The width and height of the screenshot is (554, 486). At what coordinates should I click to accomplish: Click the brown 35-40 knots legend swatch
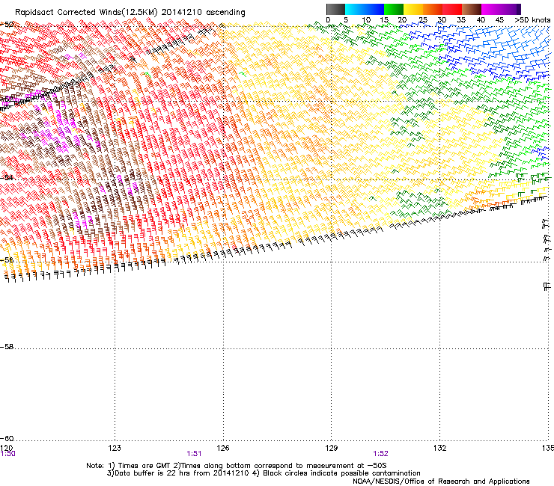point(472,9)
